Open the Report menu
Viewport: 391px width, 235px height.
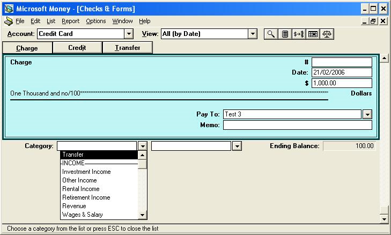(x=71, y=21)
